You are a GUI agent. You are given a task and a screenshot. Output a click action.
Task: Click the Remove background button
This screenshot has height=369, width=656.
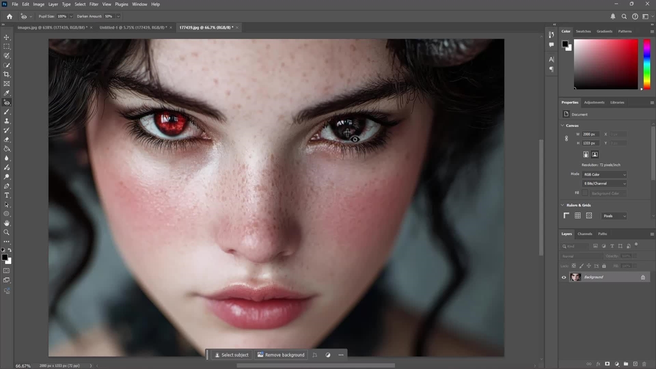[281, 355]
